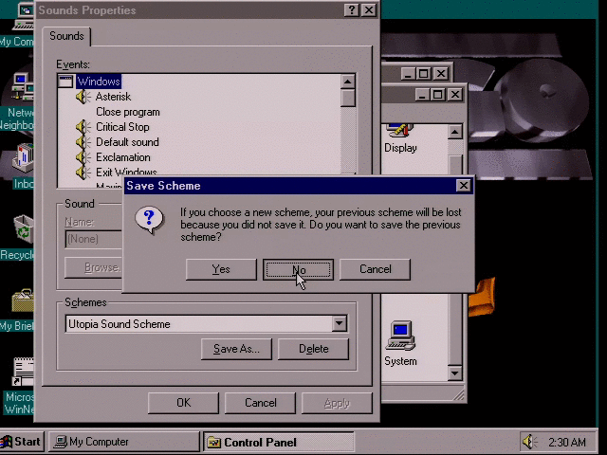This screenshot has height=455, width=607.
Task: Click the 2:30 AM clock
Action: click(567, 442)
